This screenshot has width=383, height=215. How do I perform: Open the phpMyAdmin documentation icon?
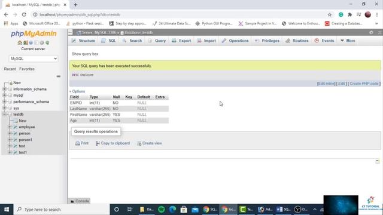[x=31, y=42]
